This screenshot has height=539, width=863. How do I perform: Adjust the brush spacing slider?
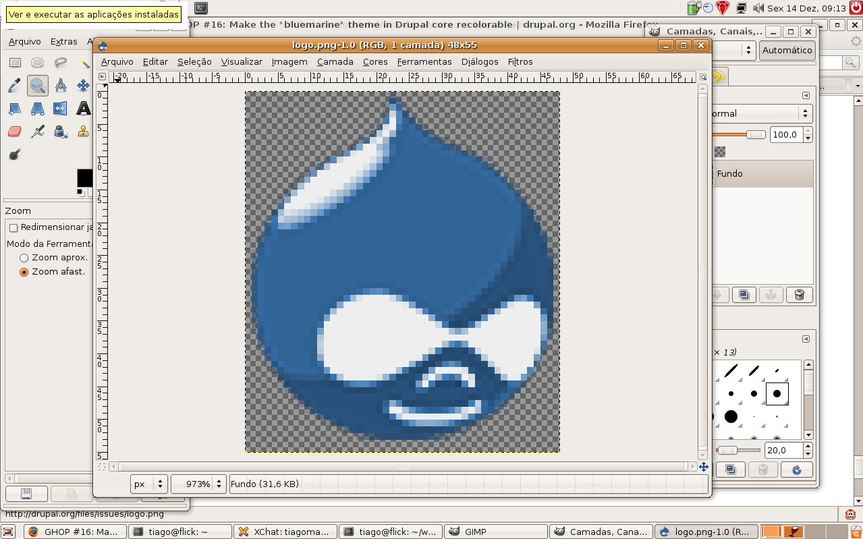click(738, 450)
